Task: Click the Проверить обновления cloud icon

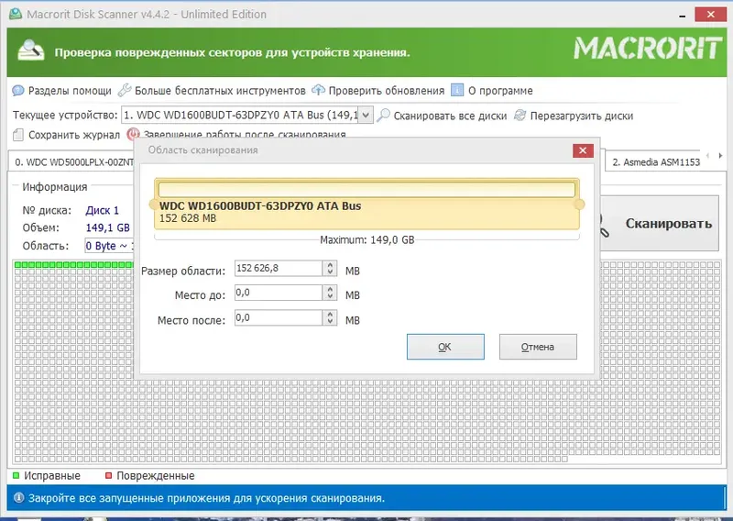Action: (318, 90)
